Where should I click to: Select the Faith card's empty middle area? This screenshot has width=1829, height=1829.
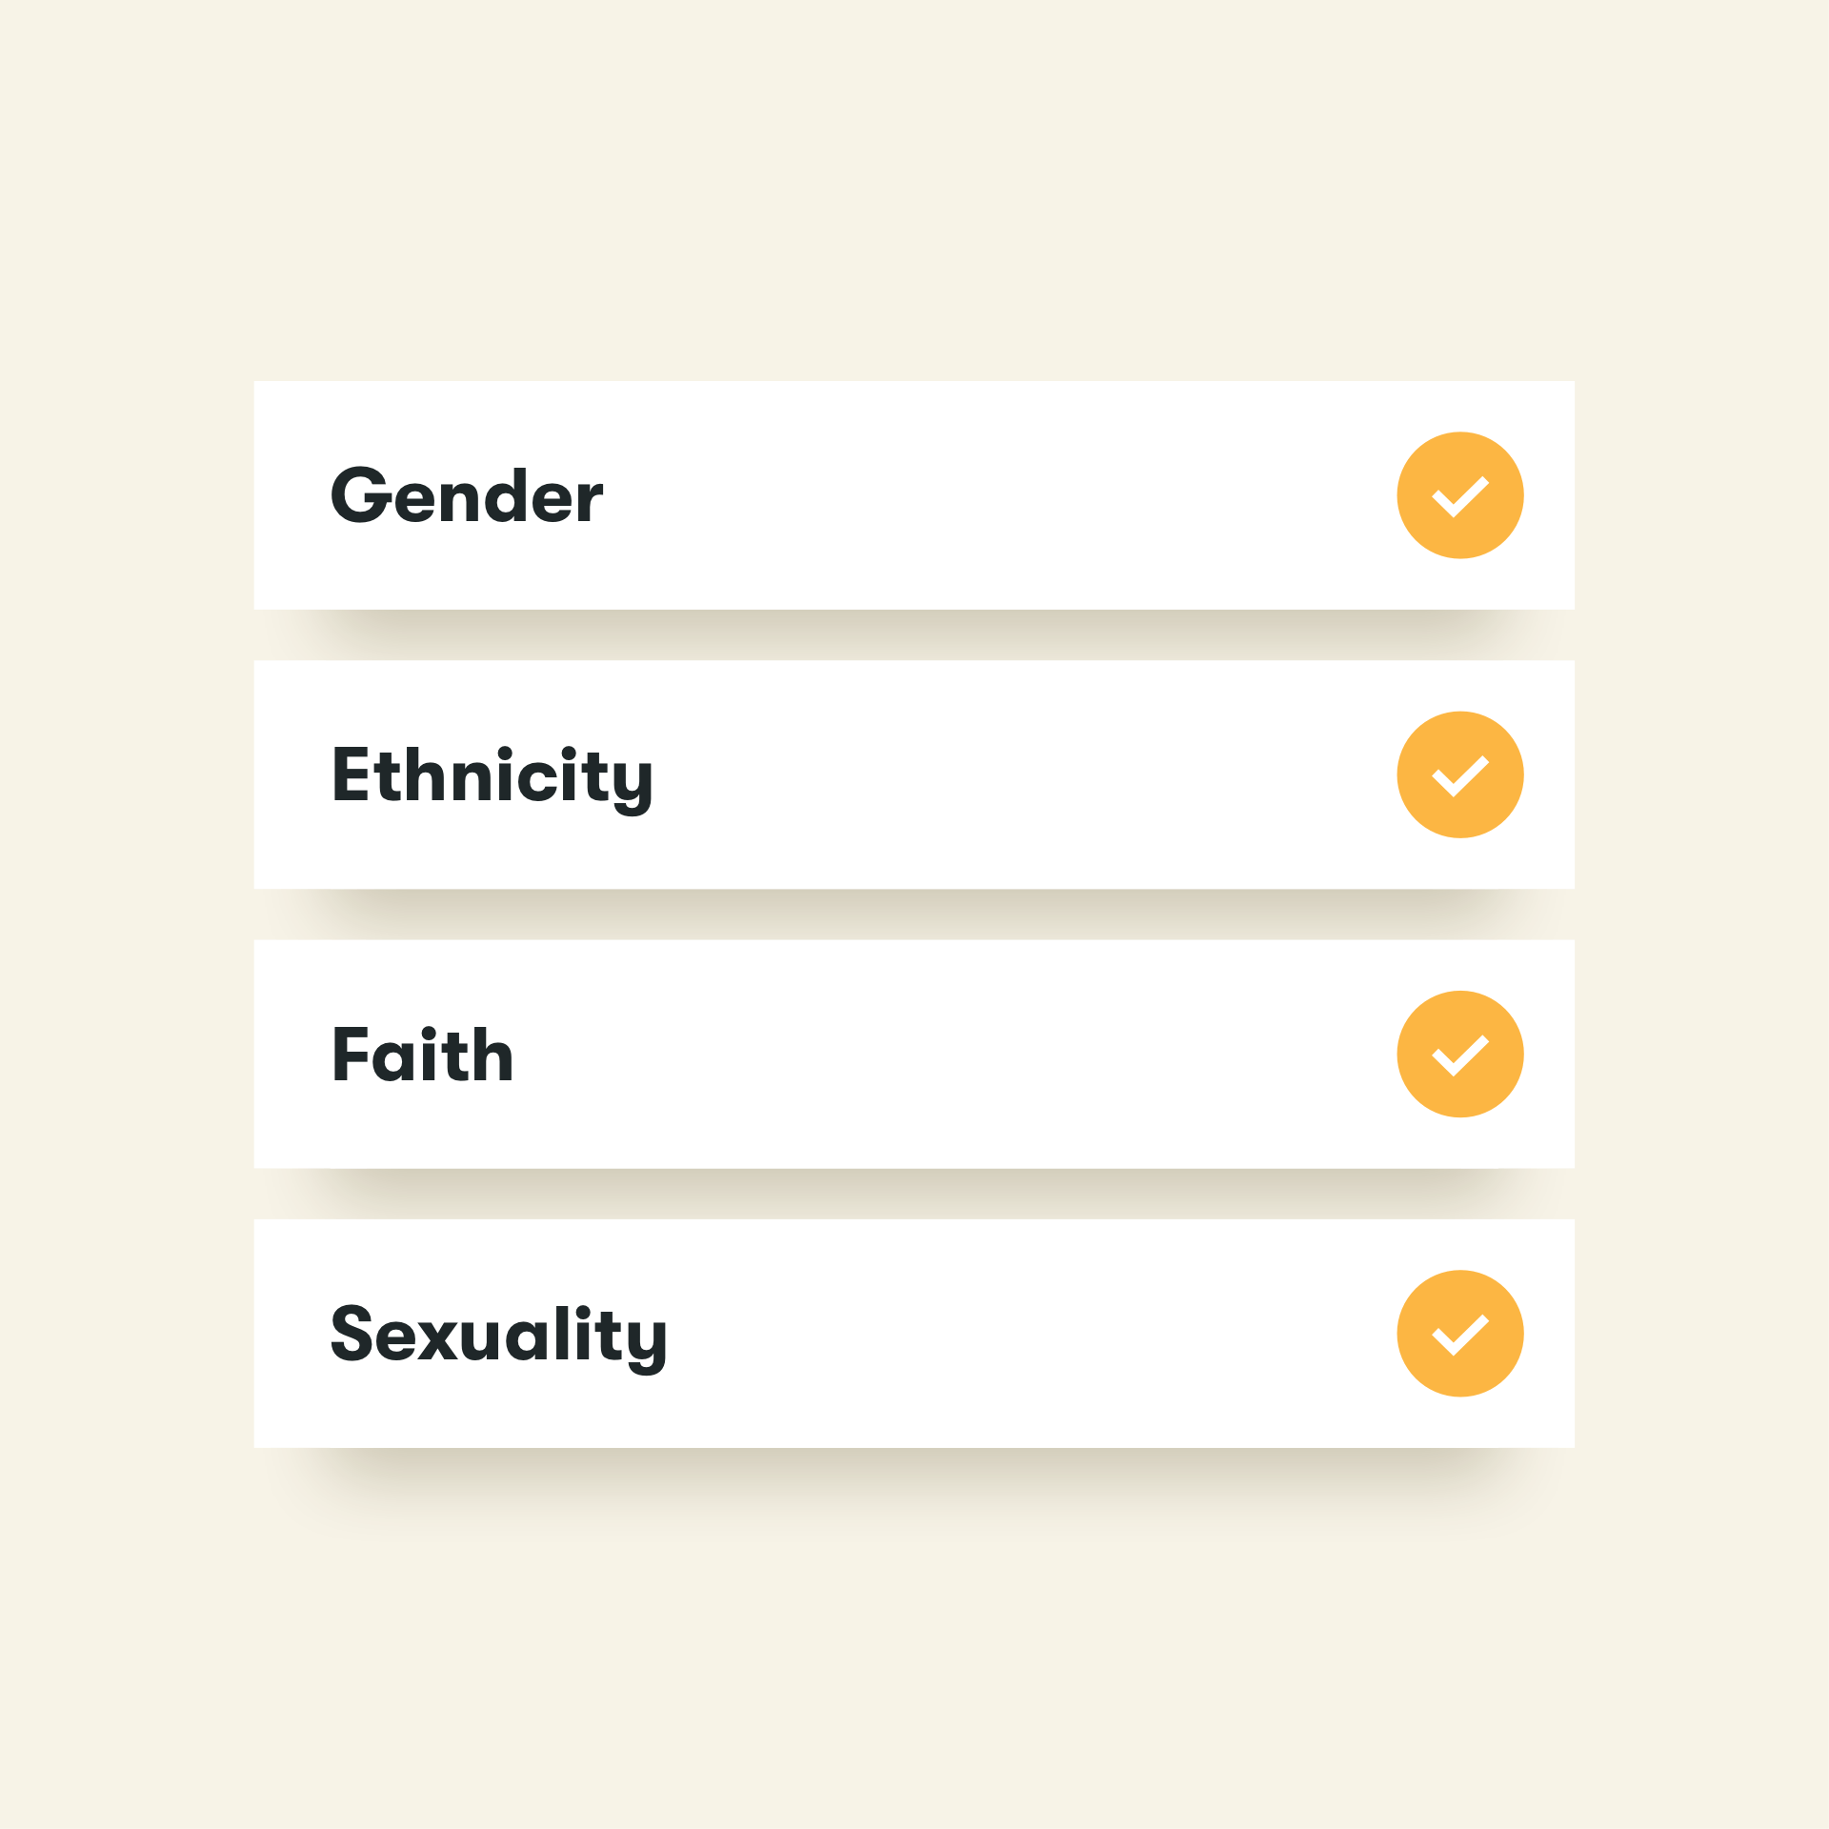[953, 1054]
